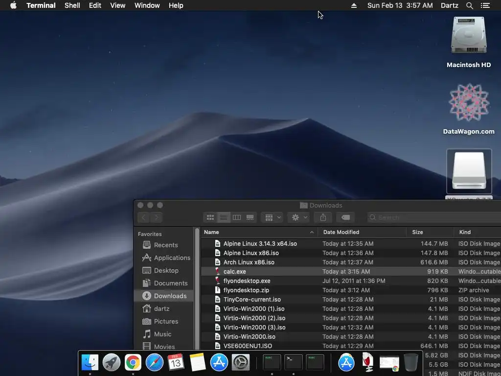The image size is (501, 376).
Task: Open the Window menu
Action: pos(147,5)
